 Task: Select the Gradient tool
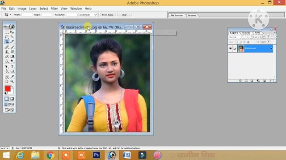click(x=12, y=56)
